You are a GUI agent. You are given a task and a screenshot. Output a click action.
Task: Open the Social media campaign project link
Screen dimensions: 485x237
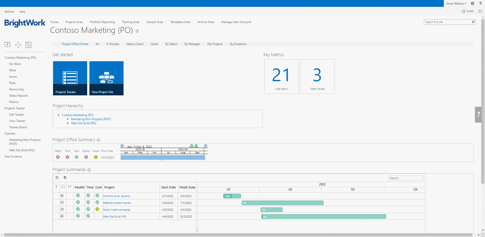tap(117, 210)
